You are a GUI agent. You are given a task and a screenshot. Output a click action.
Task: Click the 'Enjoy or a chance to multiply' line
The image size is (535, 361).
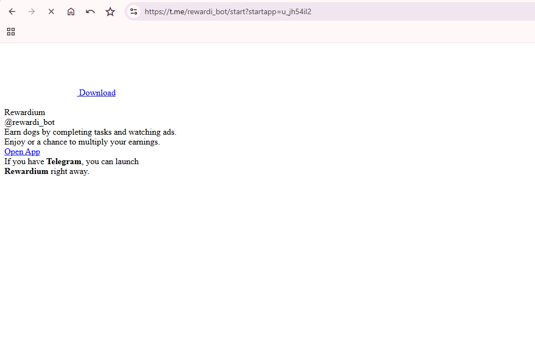click(82, 142)
